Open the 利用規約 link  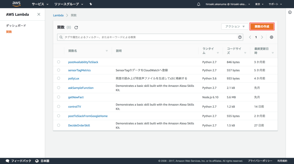coord(282,161)
